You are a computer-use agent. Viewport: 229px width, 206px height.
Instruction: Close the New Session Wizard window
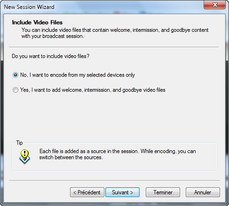coord(214,5)
